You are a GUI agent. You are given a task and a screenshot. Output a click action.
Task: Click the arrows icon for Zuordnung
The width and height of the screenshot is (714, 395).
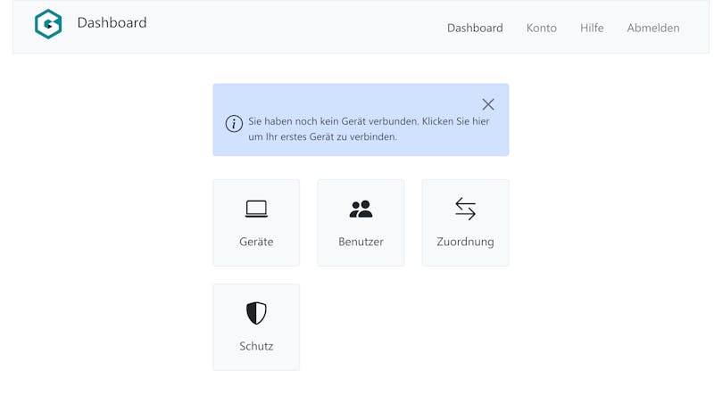(465, 209)
